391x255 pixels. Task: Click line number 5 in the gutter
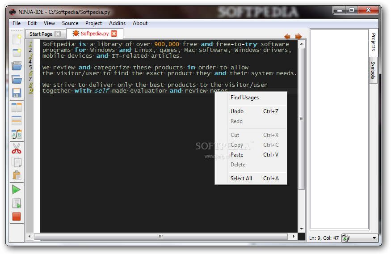pos(30,68)
